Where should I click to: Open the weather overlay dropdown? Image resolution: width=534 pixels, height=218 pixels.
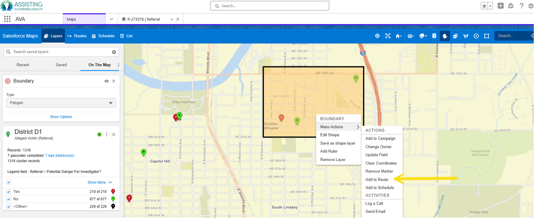(423, 36)
